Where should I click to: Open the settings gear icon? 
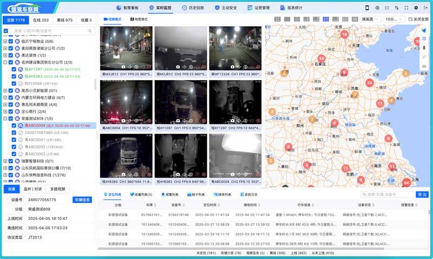pos(416,8)
